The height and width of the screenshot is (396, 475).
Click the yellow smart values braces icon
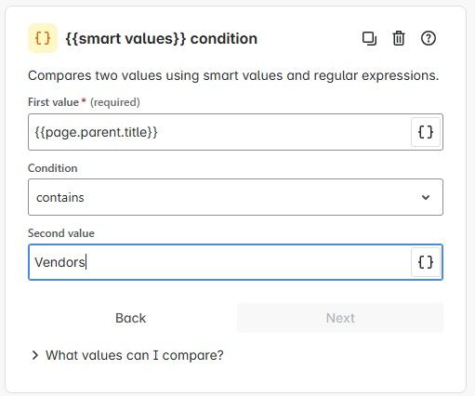pos(43,38)
